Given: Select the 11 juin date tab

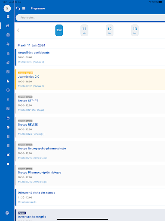Looking at the screenshot, I should tap(84, 30).
